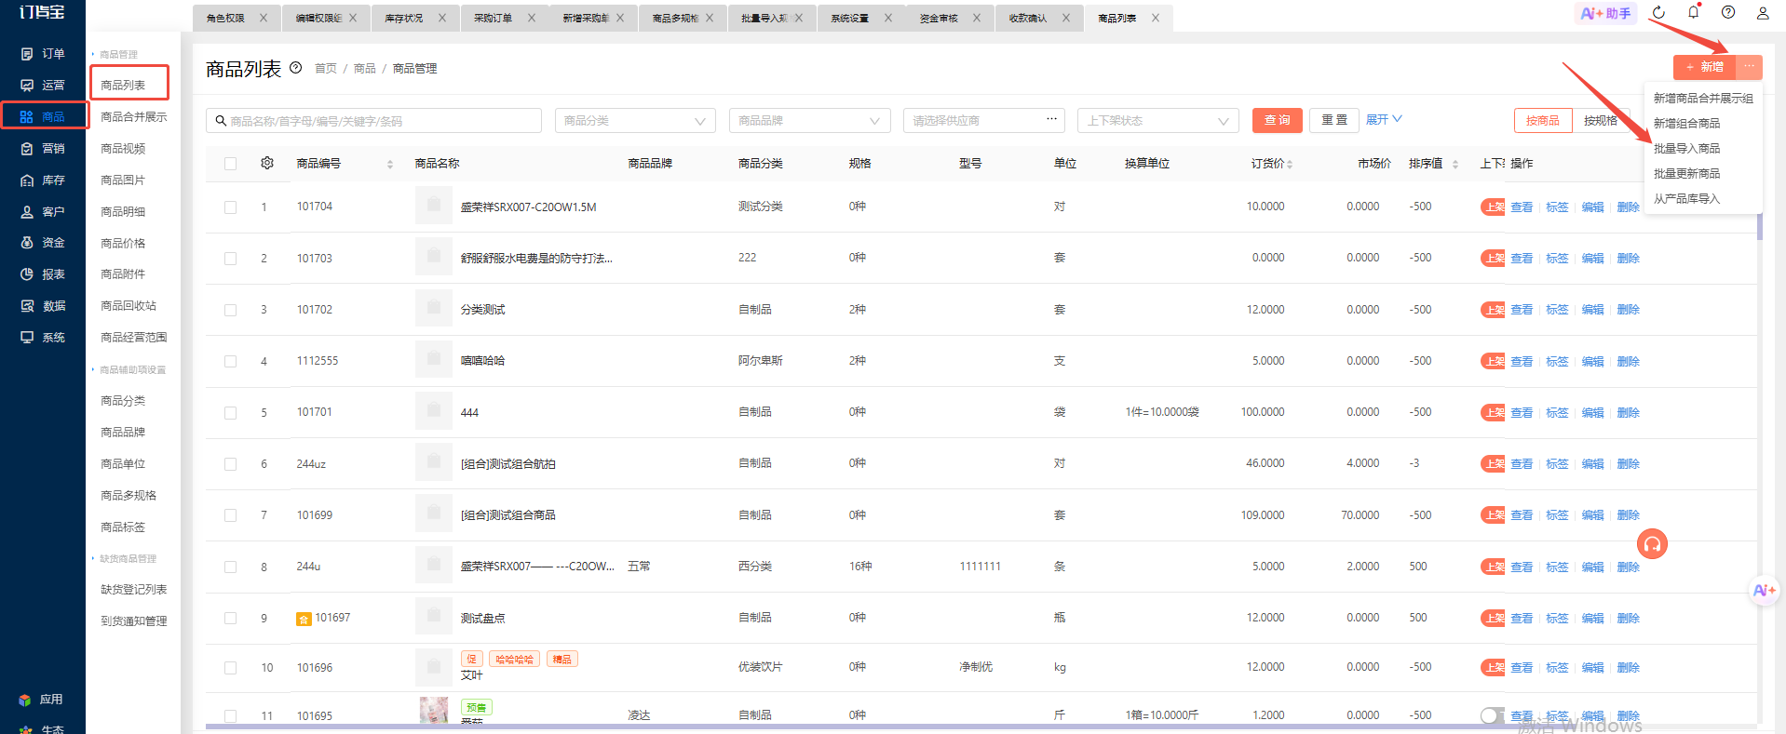This screenshot has height=734, width=1786.
Task: Tick the select-all checkbox in table header
Action: point(230,164)
